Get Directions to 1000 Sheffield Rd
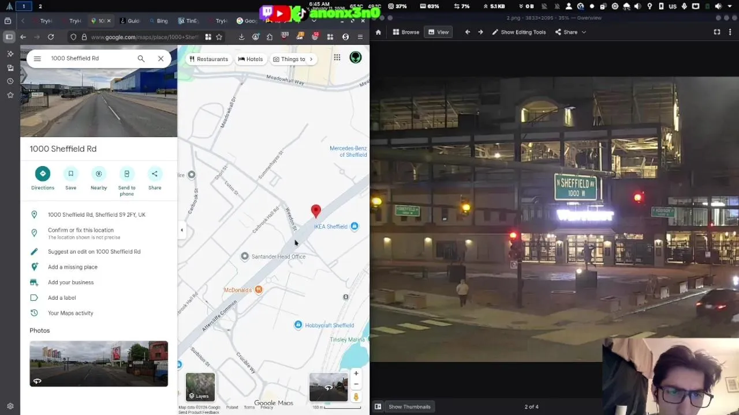739x415 pixels. pyautogui.click(x=43, y=179)
